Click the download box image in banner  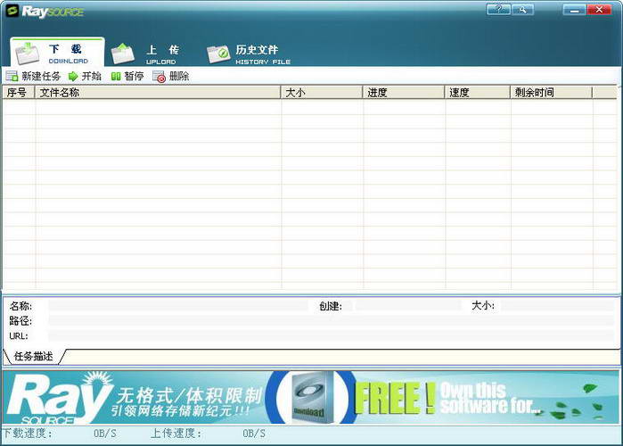311,397
